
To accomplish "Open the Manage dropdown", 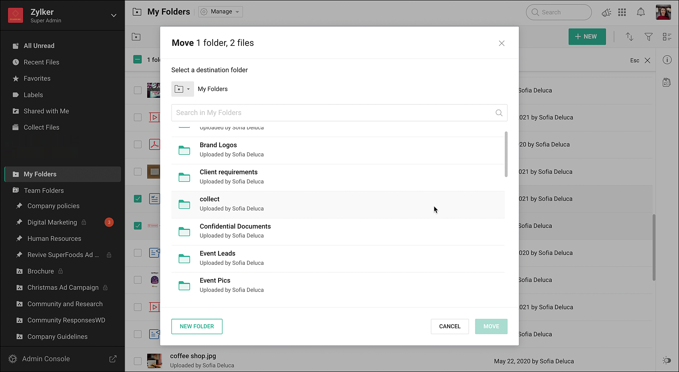I will [221, 12].
